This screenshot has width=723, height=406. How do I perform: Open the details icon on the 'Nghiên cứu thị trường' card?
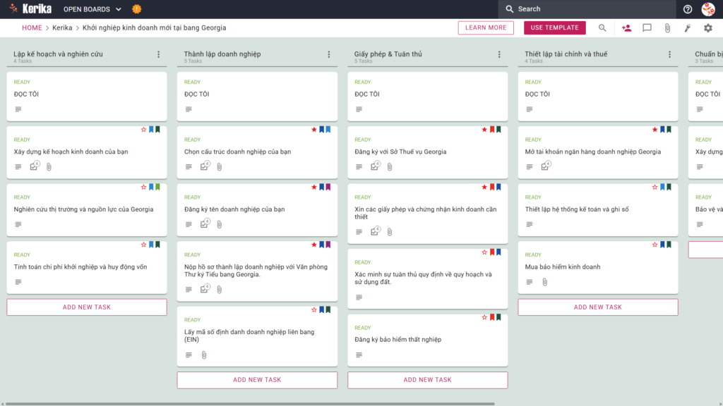click(x=18, y=224)
